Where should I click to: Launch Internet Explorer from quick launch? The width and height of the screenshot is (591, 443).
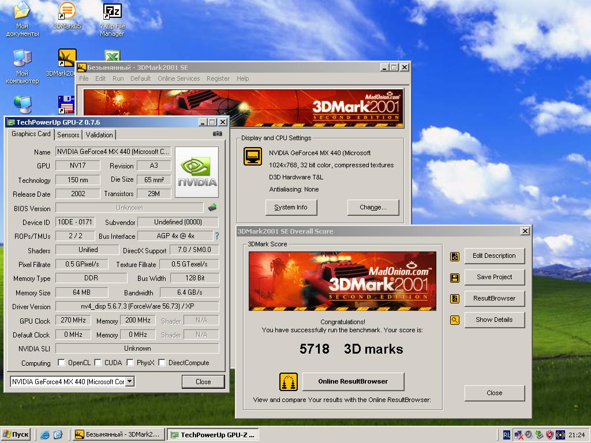(x=45, y=435)
